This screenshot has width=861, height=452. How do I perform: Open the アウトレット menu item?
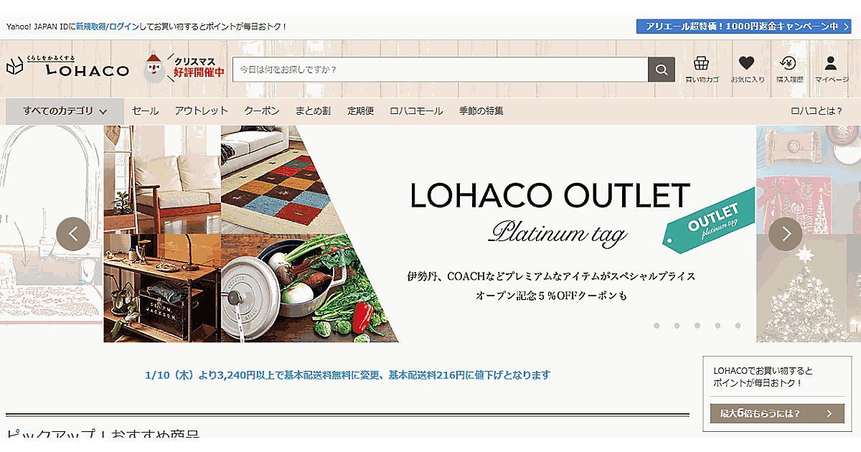pos(201,111)
